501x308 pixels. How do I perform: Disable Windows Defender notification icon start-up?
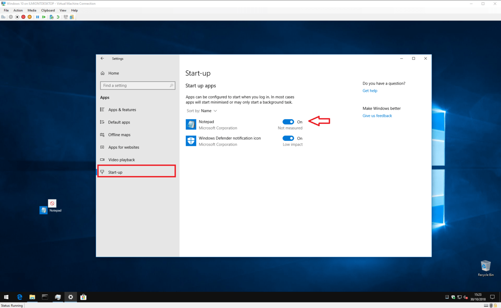(288, 138)
